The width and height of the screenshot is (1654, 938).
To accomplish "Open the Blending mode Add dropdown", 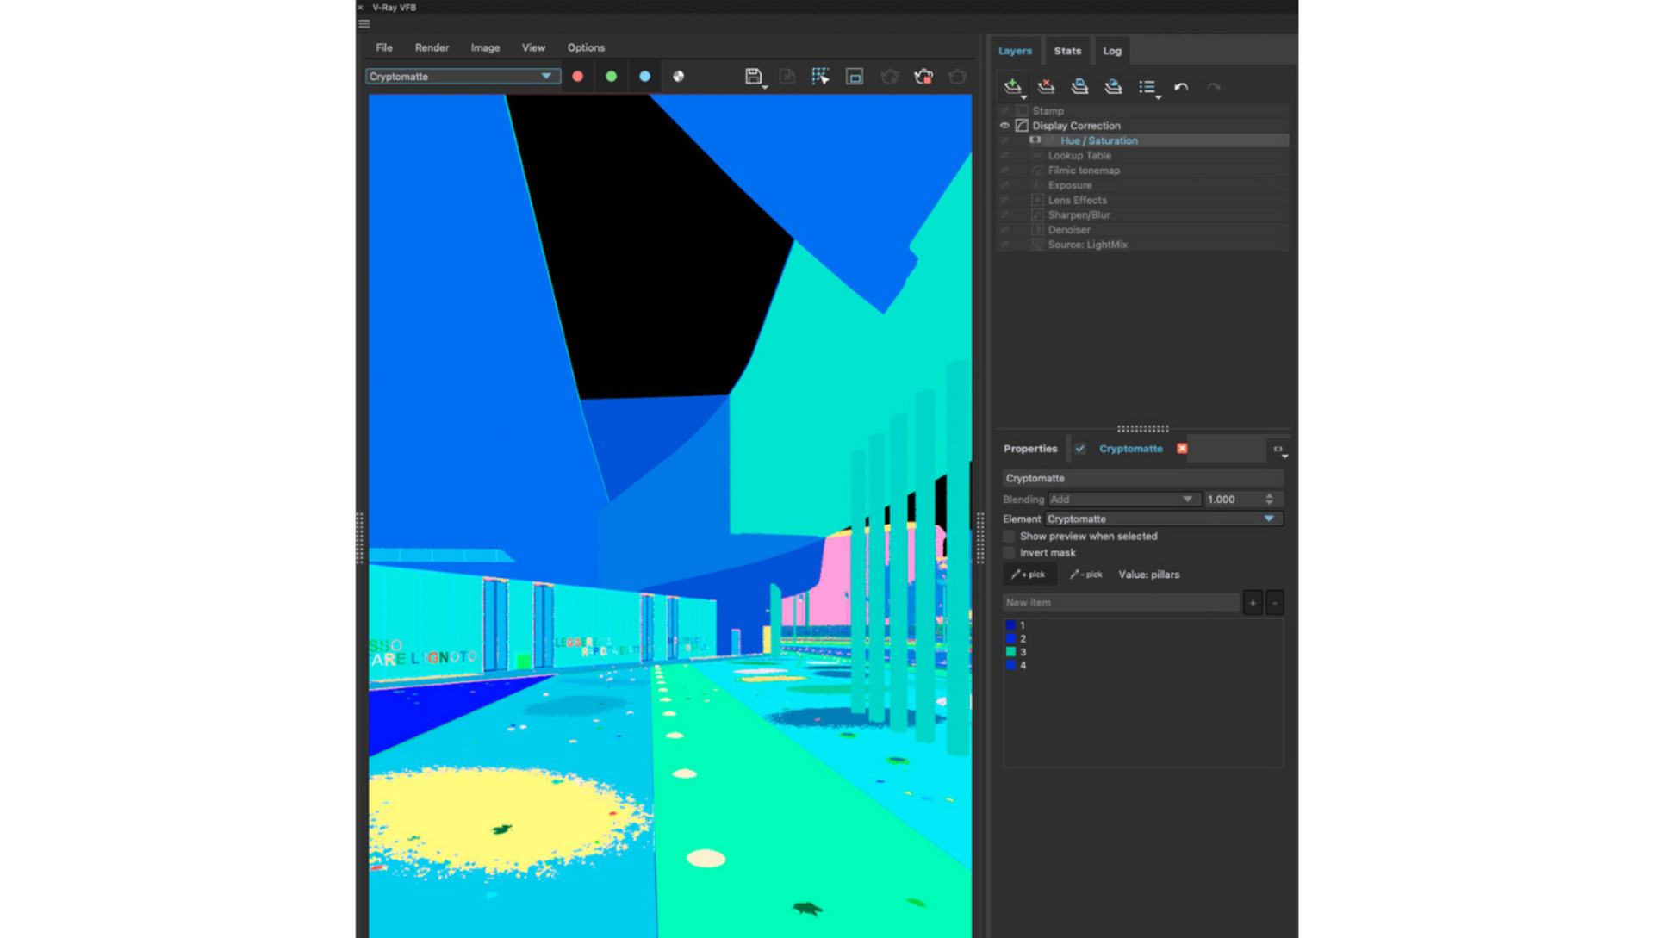I will click(1119, 500).
